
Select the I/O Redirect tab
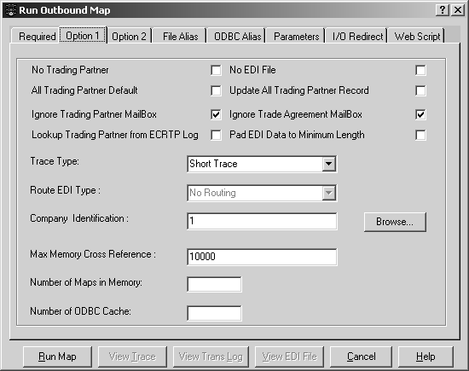click(357, 37)
